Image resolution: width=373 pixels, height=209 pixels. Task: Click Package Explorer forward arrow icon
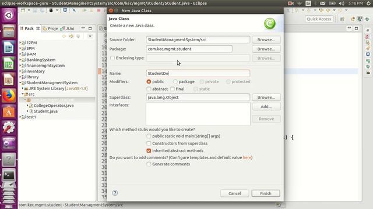(71, 36)
